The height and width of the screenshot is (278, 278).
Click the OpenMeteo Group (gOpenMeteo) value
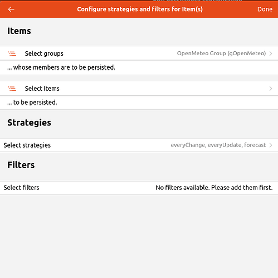click(221, 53)
